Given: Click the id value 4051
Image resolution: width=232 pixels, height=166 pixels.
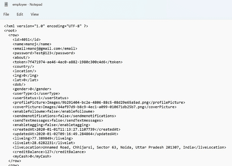Looking at the screenshot, I should tap(26, 40).
